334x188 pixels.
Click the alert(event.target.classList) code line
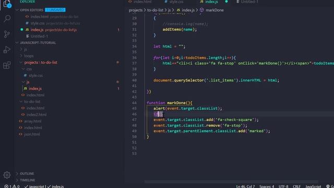click(187, 108)
